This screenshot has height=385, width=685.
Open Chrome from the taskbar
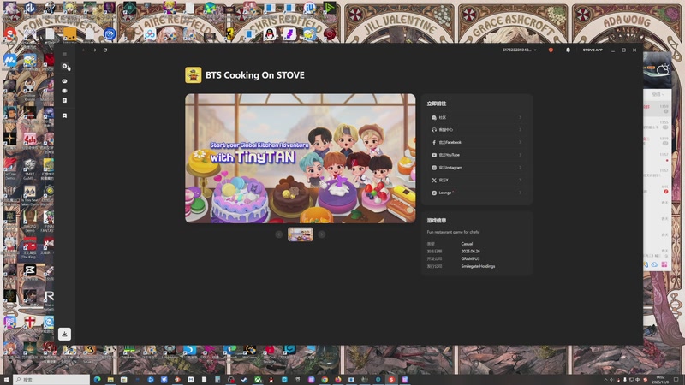[x=325, y=380]
